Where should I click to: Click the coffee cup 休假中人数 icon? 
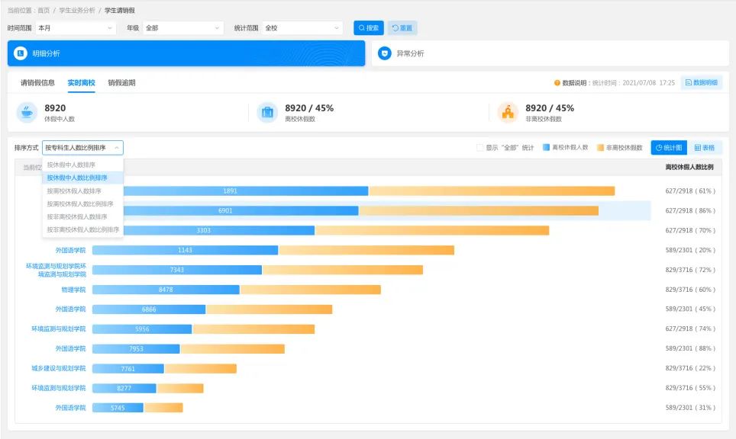[27, 113]
